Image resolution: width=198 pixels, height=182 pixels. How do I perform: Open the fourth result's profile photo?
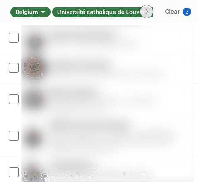pyautogui.click(x=33, y=138)
